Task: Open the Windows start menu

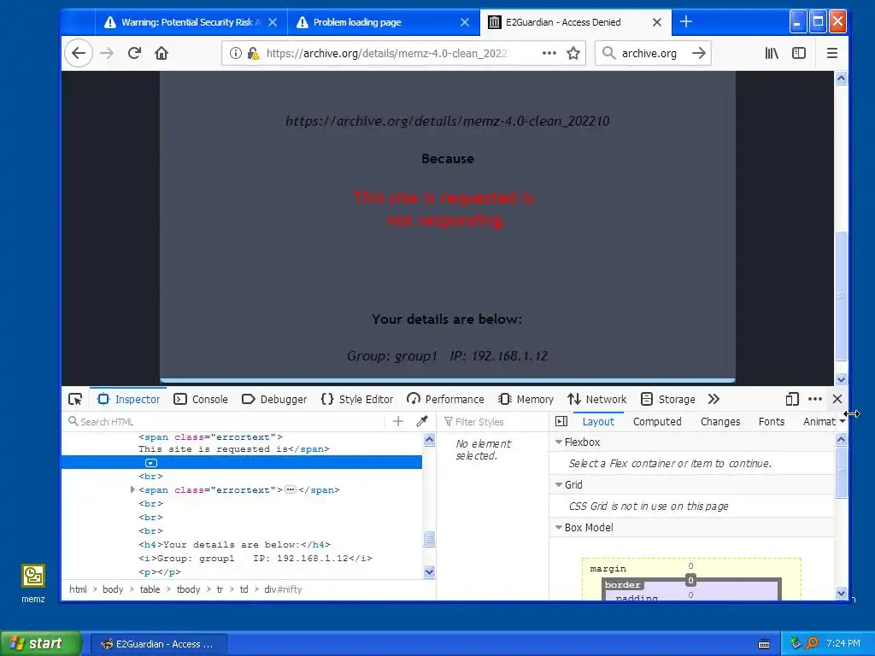Action: 40,644
